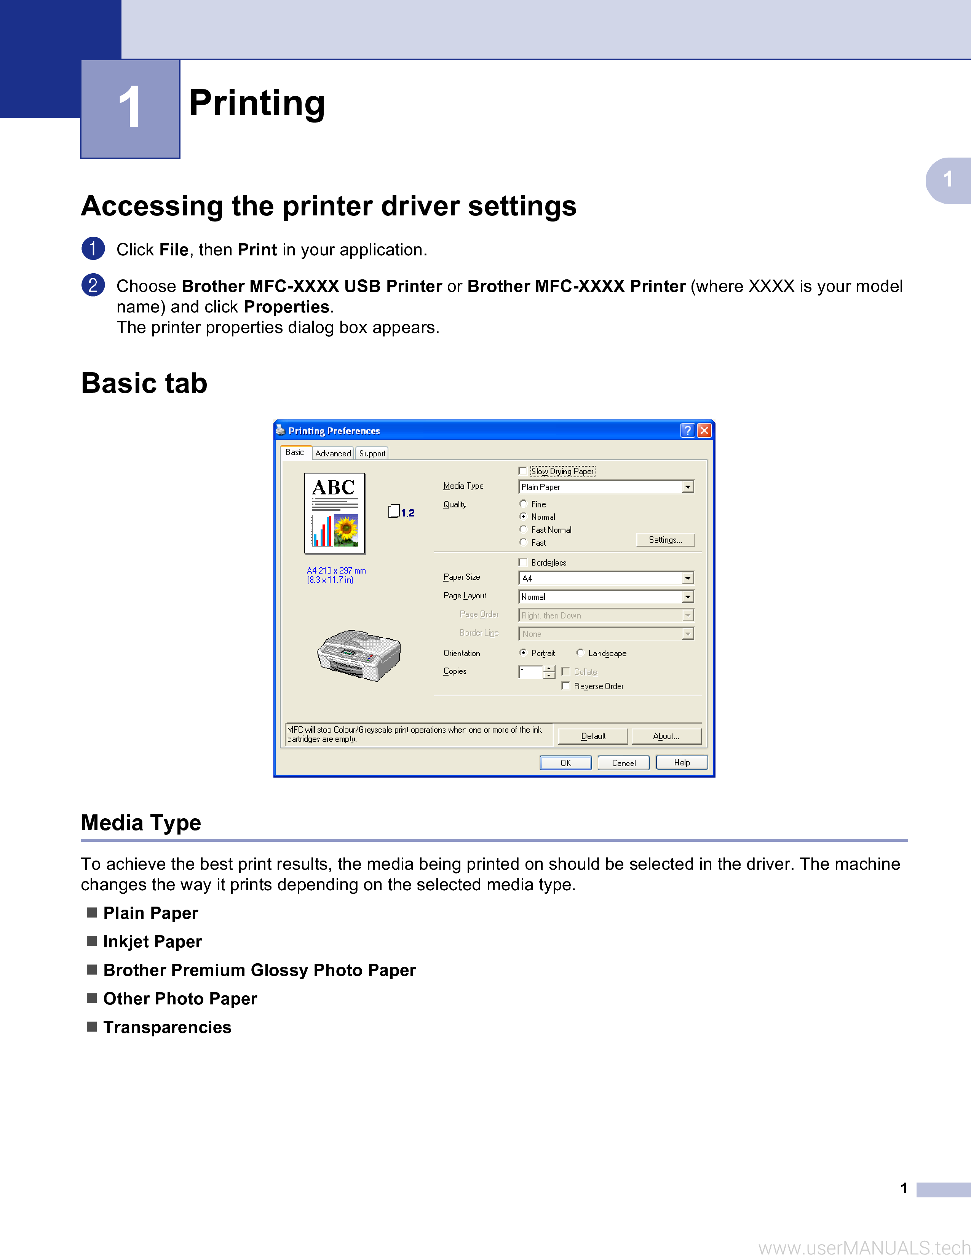Click the About button icon
971x1256 pixels.
click(x=672, y=732)
